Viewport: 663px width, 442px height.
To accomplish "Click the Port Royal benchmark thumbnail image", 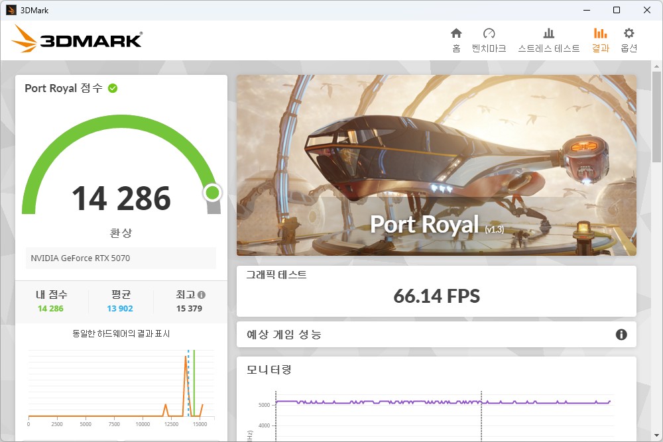I will pyautogui.click(x=436, y=165).
